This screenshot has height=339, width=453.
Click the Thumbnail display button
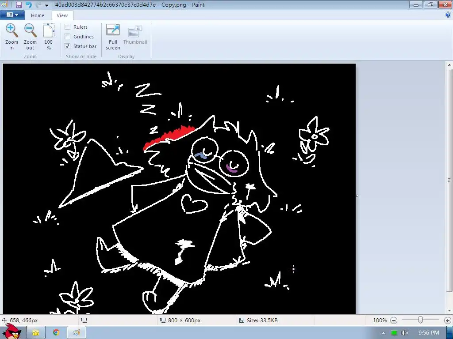click(135, 35)
